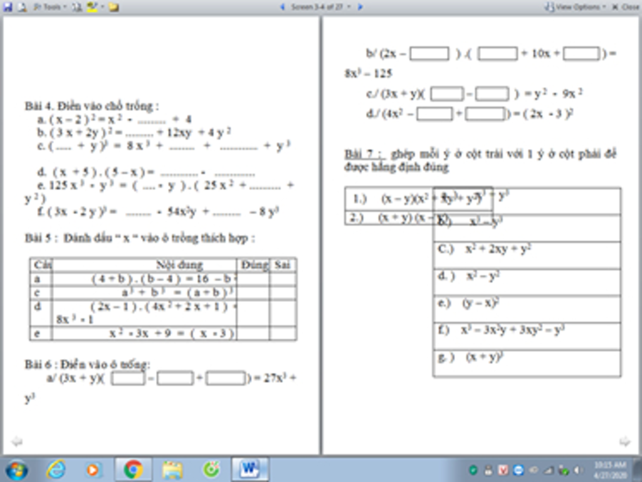Click the page-turn arrow at the bottom of the right page

[625, 441]
